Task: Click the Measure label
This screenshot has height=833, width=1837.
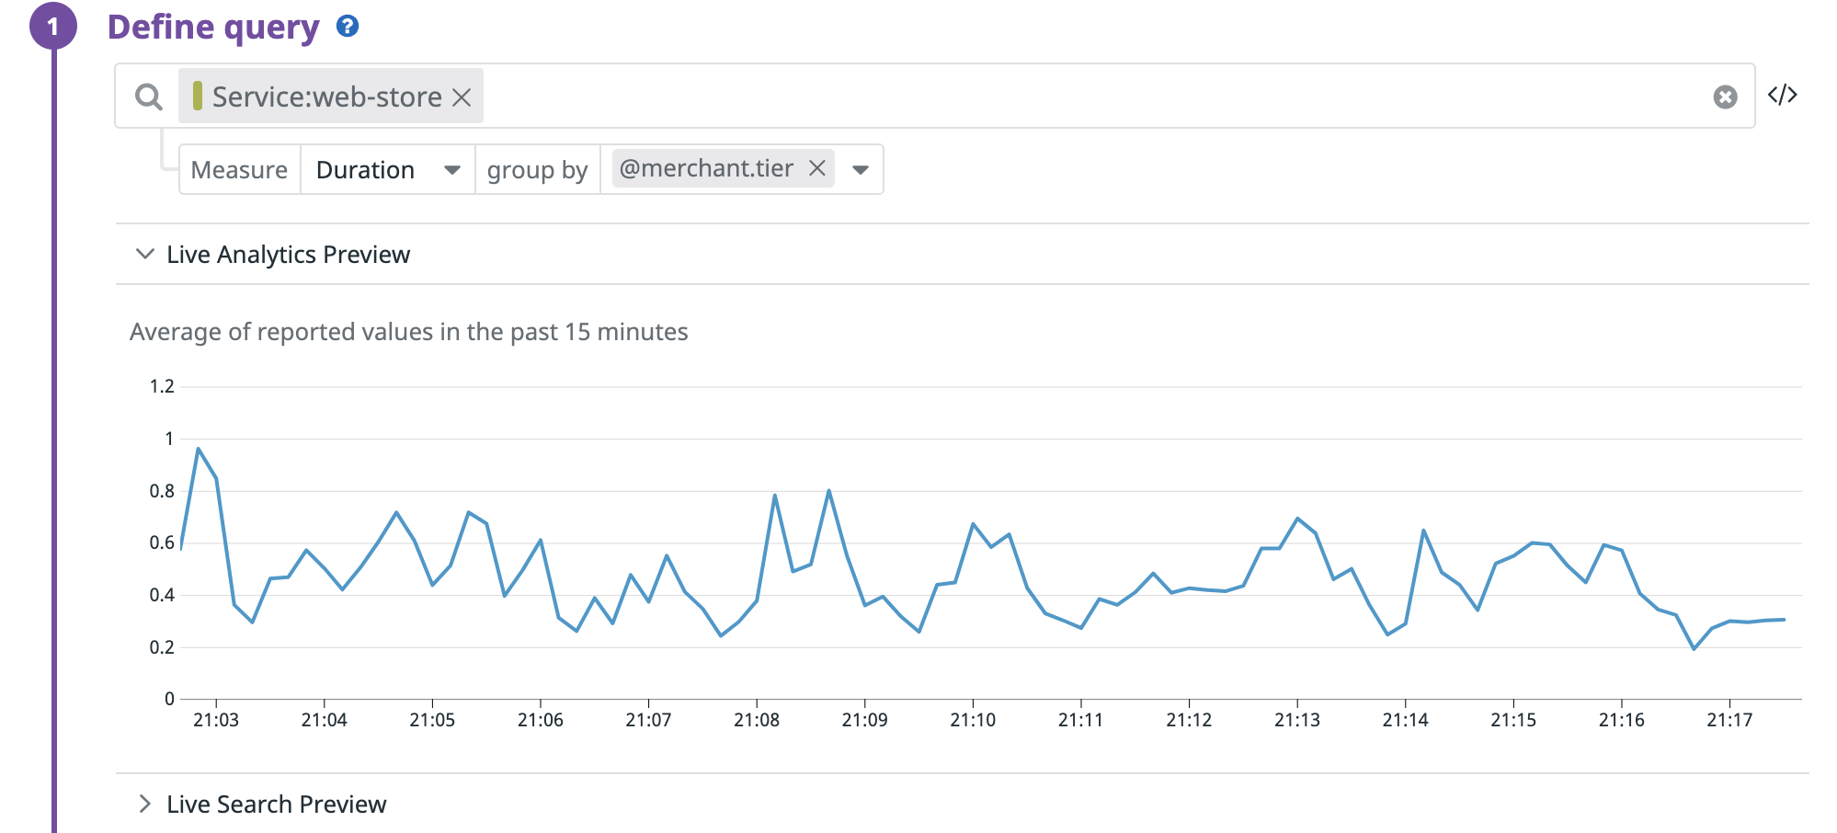Action: tap(239, 170)
